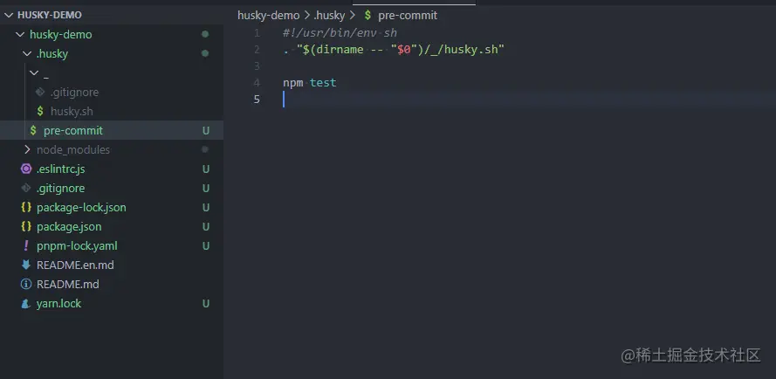Image resolution: width=776 pixels, height=379 pixels.
Task: Collapse the underscore folder chevron
Action: pos(34,72)
